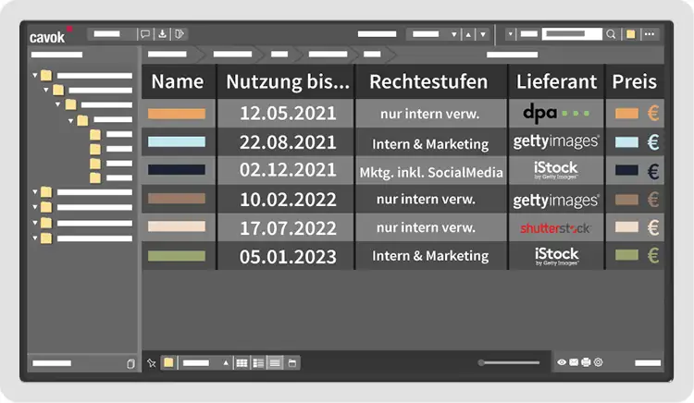This screenshot has width=694, height=403.
Task: Click the printer icon in bottom bar
Action: (586, 362)
